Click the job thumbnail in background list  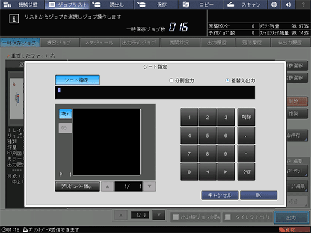(x=17, y=98)
